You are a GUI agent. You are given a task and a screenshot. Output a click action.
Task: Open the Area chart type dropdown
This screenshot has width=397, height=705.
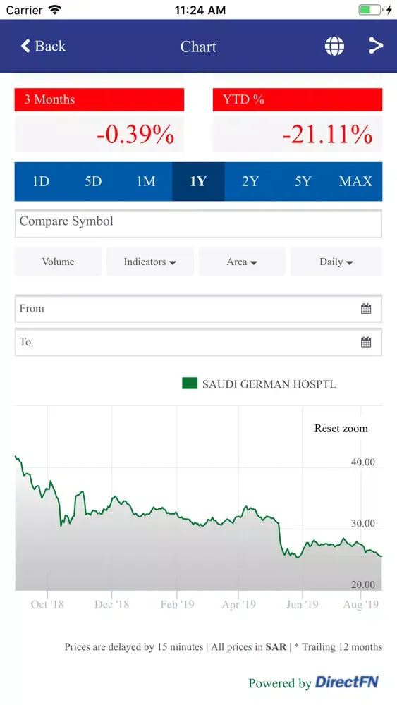pyautogui.click(x=242, y=262)
